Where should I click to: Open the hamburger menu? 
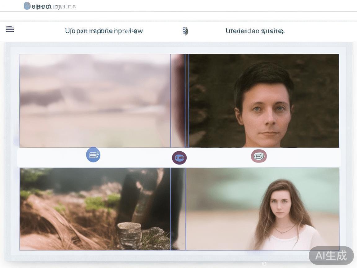(10, 29)
